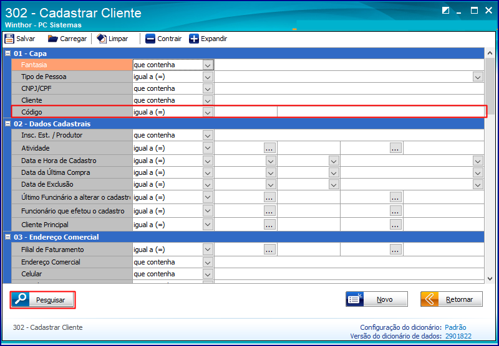Screen dimensions: 499x346
Task: Open the Cliente operator dropdown
Action: tap(208, 100)
